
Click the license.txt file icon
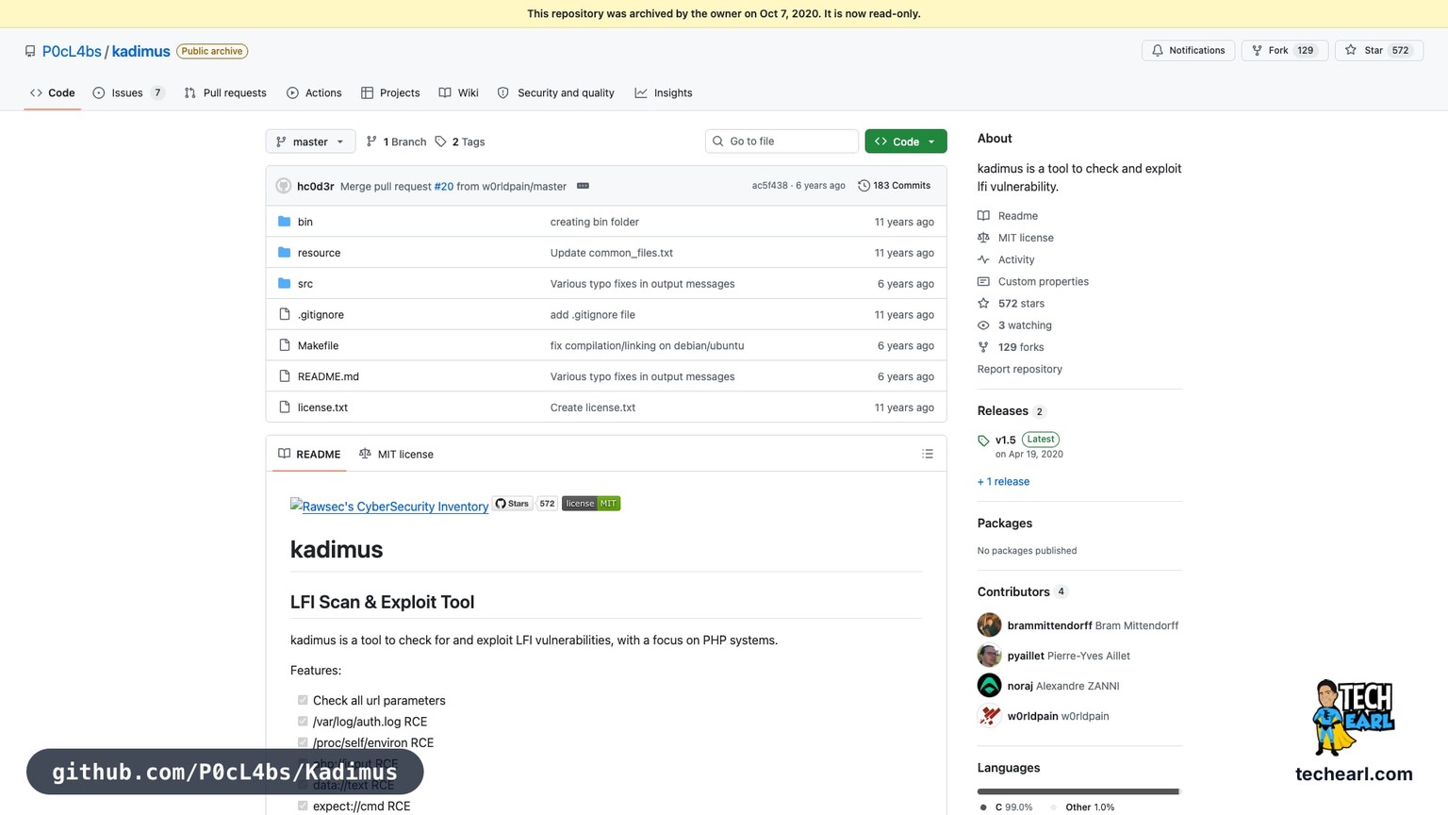coord(285,407)
